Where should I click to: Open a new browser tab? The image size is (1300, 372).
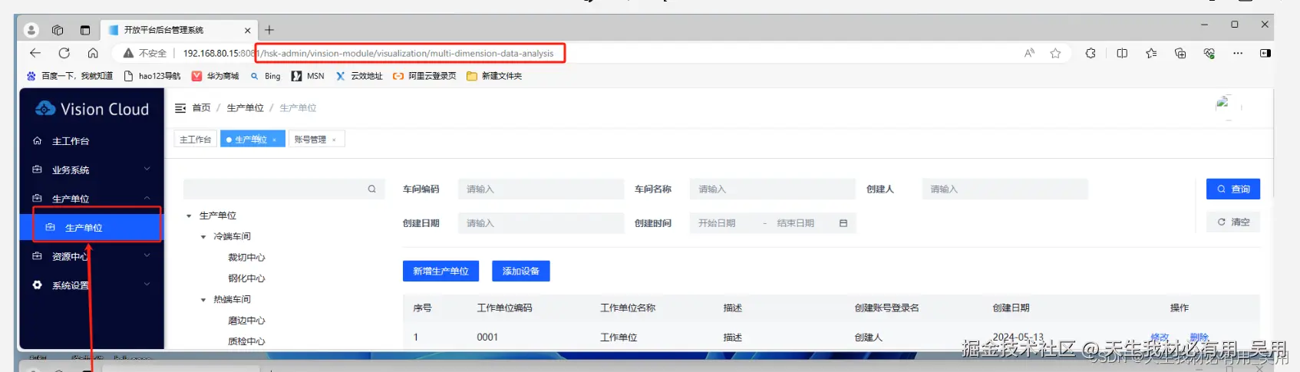[x=269, y=30]
